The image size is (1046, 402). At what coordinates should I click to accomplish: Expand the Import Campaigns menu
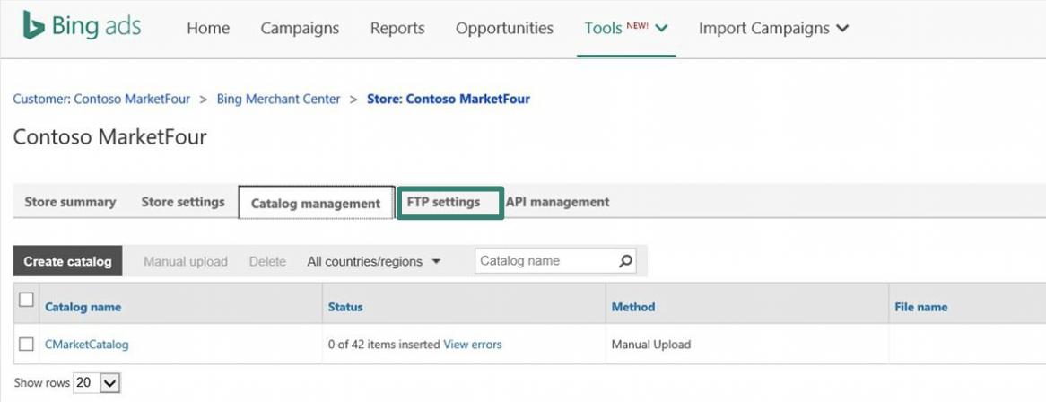773,28
